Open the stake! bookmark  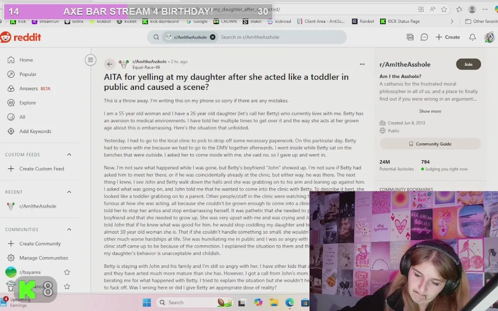point(252,21)
